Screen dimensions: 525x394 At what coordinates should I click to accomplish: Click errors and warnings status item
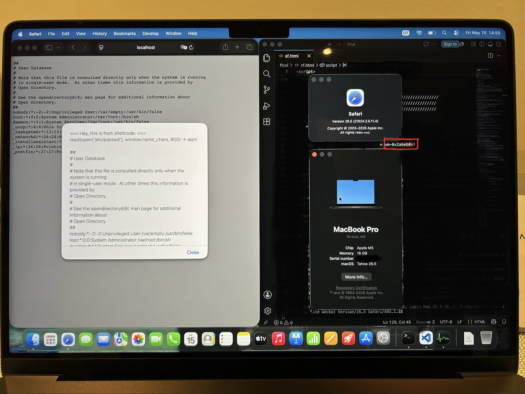point(282,323)
